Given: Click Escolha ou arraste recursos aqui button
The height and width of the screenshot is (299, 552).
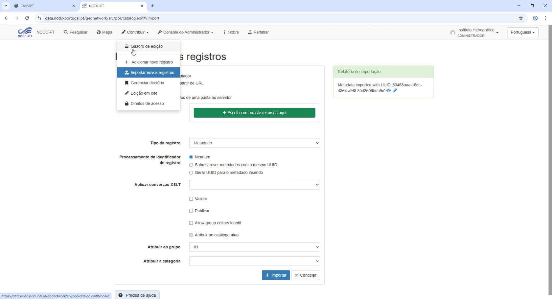Looking at the screenshot, I should pos(254,113).
